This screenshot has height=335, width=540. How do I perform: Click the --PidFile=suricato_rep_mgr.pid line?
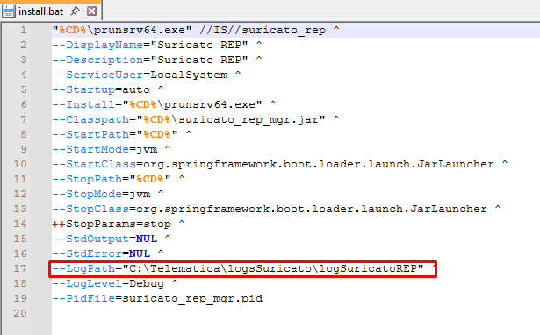pyautogui.click(x=157, y=298)
